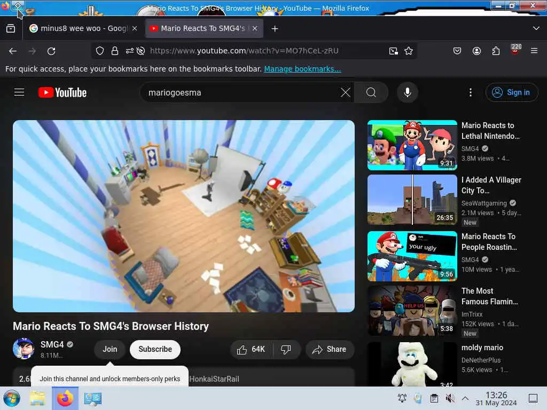Open the Start menu on taskbar
The image size is (547, 410).
[x=12, y=398]
